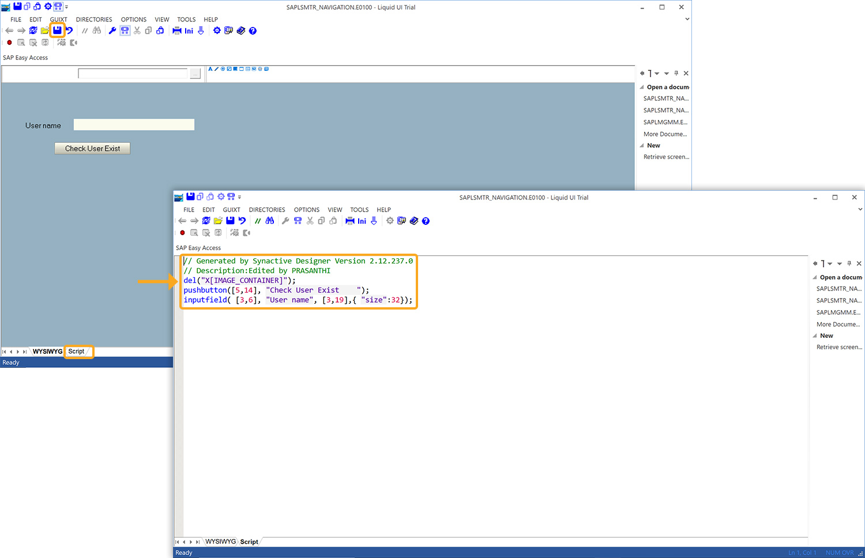The image size is (865, 558).
Task: Open 'More Docume...' link in the WYSIWYG window panel
Action: click(665, 134)
